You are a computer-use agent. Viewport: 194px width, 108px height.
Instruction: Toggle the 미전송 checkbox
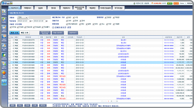click(x=11, y=27)
